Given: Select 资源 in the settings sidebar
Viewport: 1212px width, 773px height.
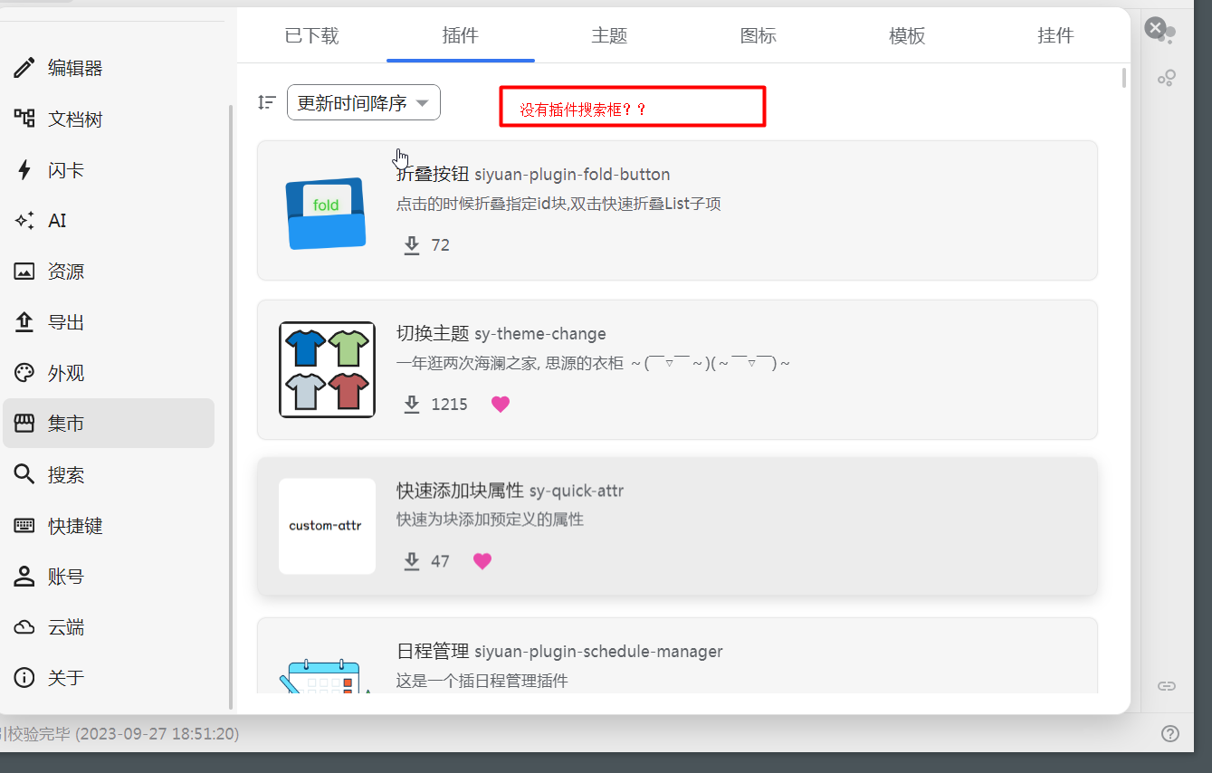Looking at the screenshot, I should click(109, 272).
